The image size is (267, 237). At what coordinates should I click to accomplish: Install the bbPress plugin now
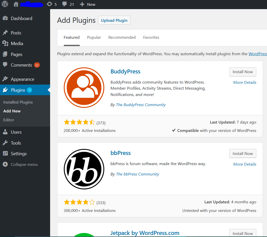click(x=243, y=153)
